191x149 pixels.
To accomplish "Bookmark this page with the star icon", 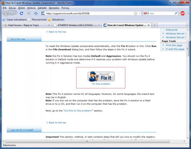I will tap(135, 13).
